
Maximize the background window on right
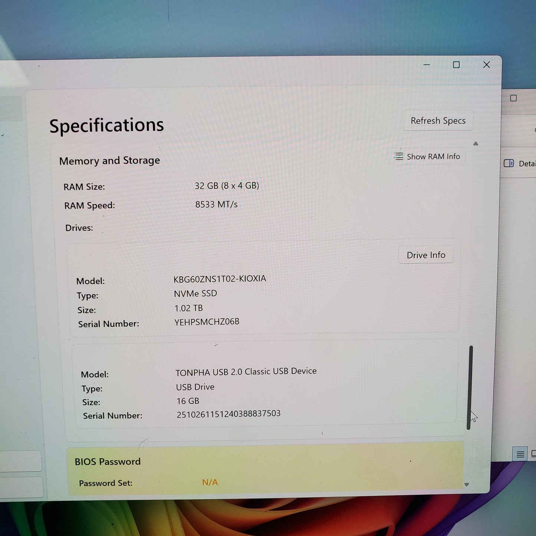pos(513,98)
